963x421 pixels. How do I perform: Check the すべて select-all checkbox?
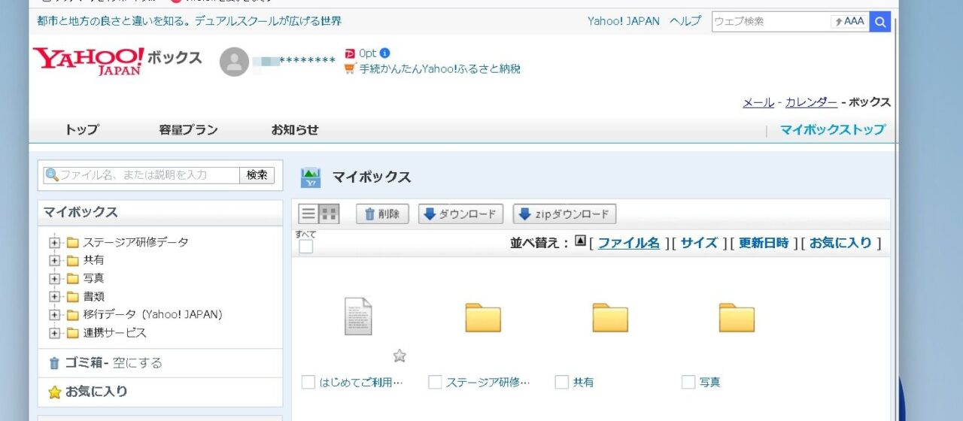305,247
